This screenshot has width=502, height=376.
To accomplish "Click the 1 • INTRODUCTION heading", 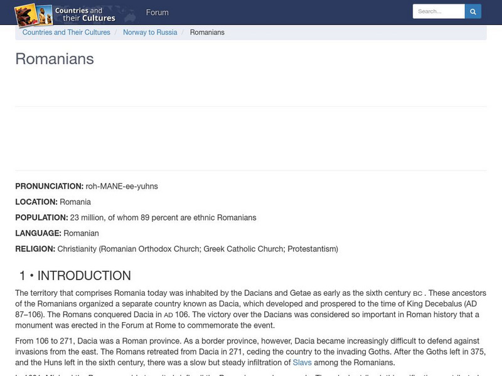I will click(x=75, y=276).
